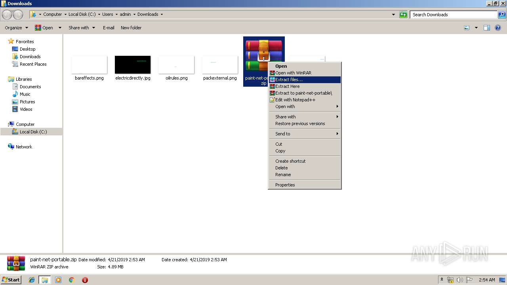This screenshot has height=285, width=507.
Task: Expand the Open button dropdown arrow
Action: tap(60, 28)
